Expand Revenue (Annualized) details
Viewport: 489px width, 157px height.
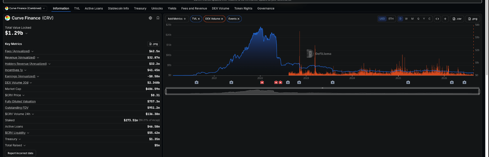point(38,58)
